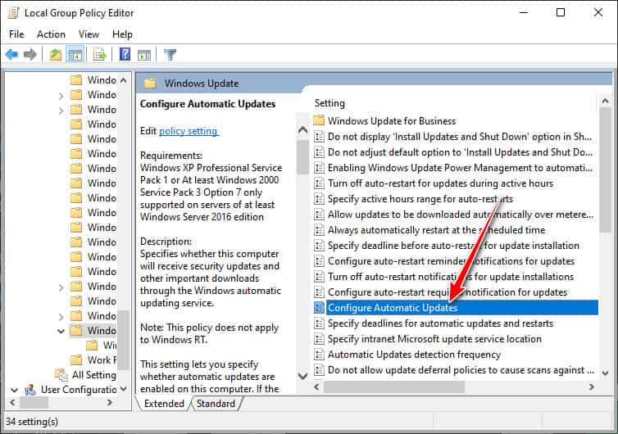Click the Local Group Policy Editor title icon
The width and height of the screenshot is (618, 434).
pos(14,12)
